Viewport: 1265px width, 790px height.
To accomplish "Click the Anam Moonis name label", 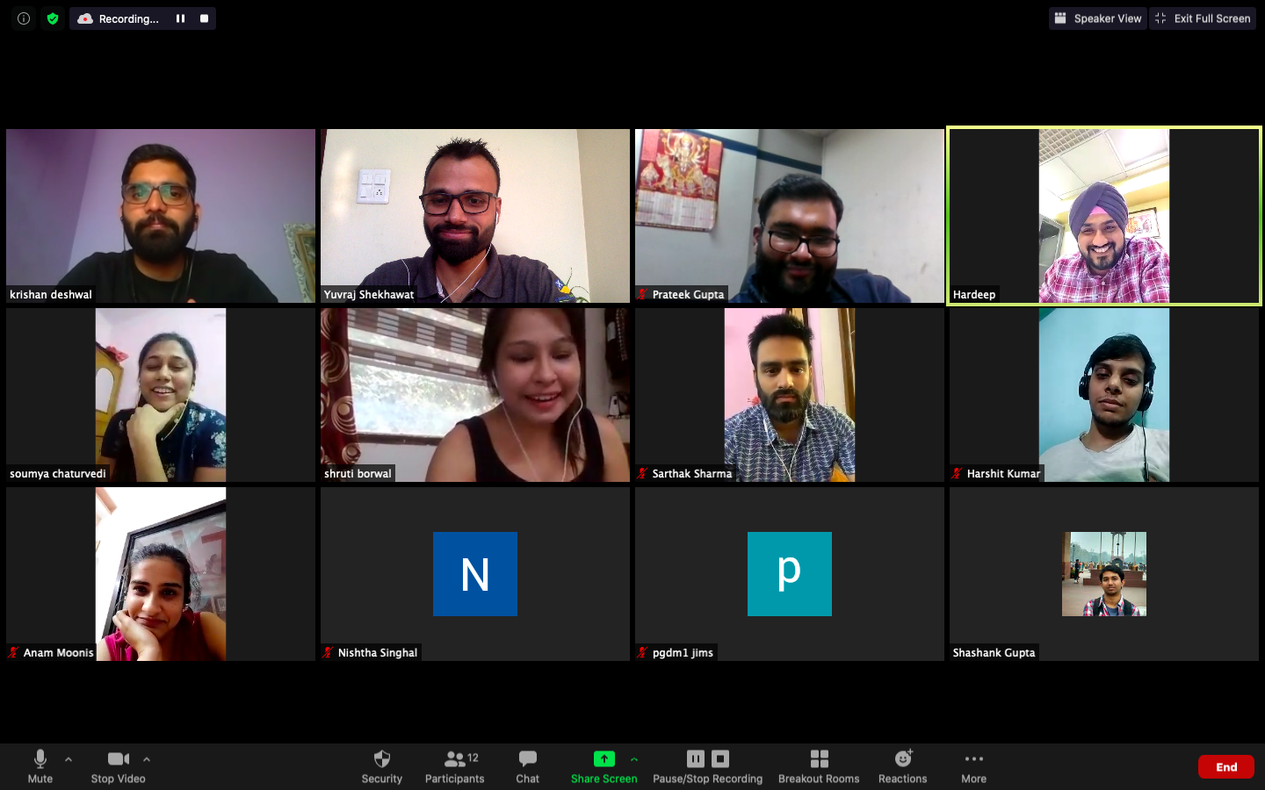I will pos(58,653).
